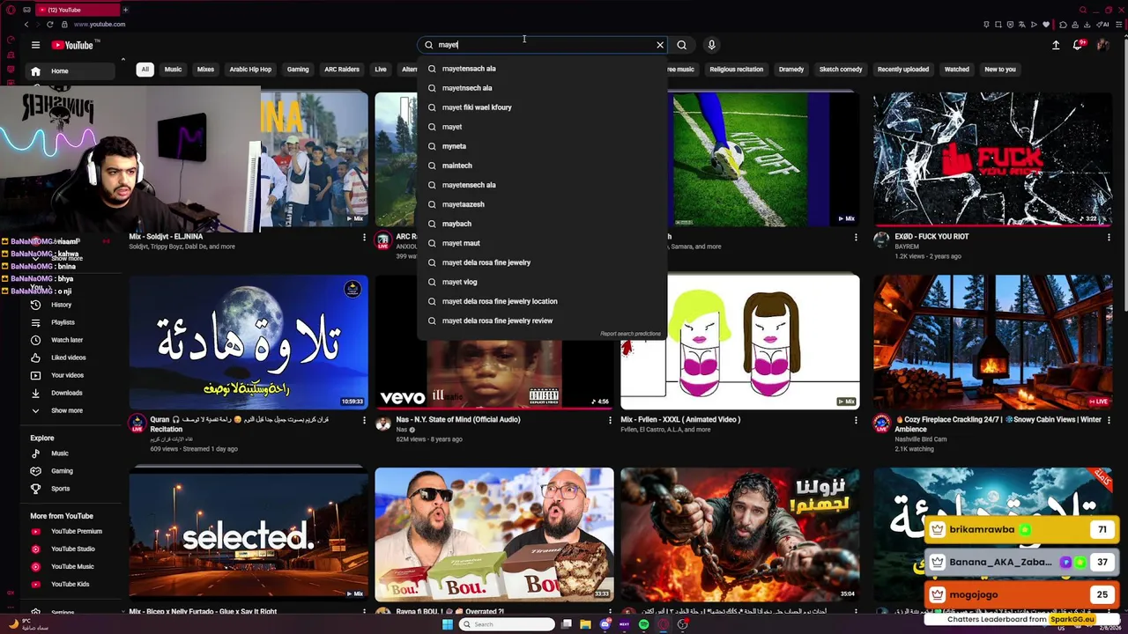The height and width of the screenshot is (634, 1128).
Task: Click 'Report search predictions' link
Action: (630, 334)
